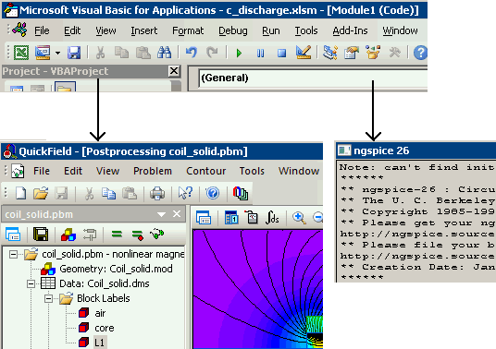Select the air block label

(x=100, y=313)
